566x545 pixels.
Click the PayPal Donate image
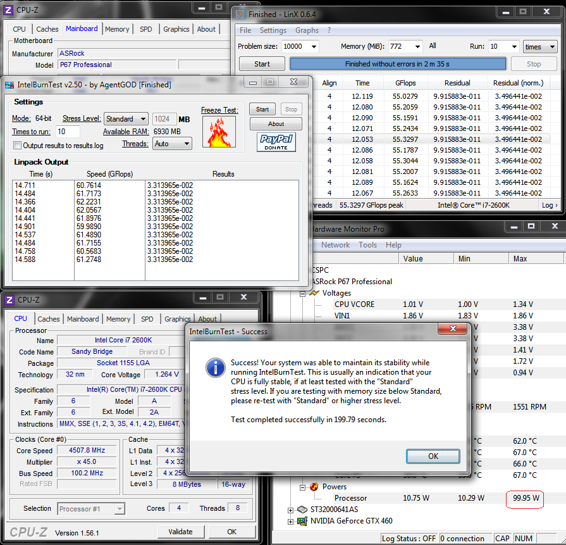(276, 142)
